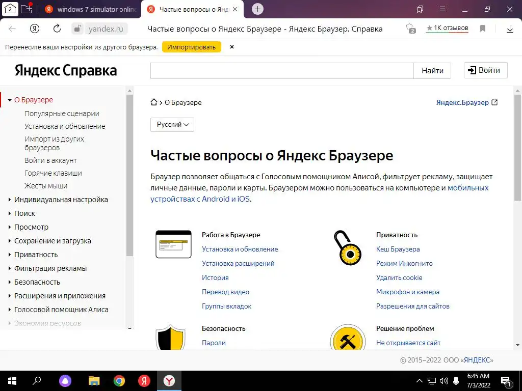Click the Импортировать button

[x=192, y=47]
